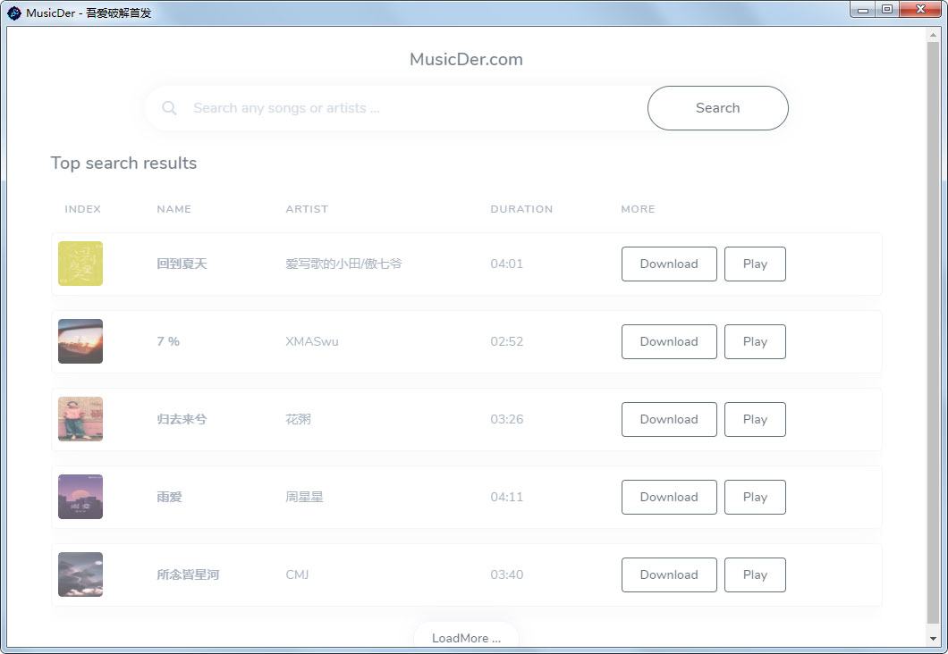Click the 归去来兮 album cover thumbnail
The image size is (948, 654).
tap(80, 419)
